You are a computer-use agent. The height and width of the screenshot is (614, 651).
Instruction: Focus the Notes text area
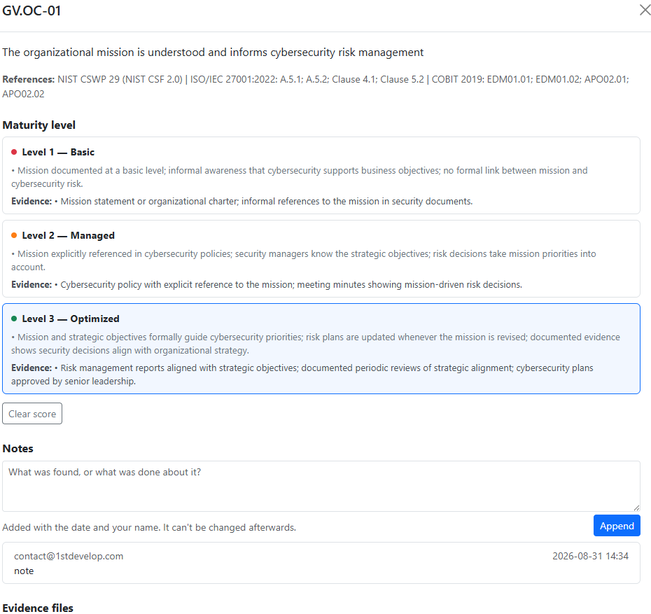[x=321, y=486]
